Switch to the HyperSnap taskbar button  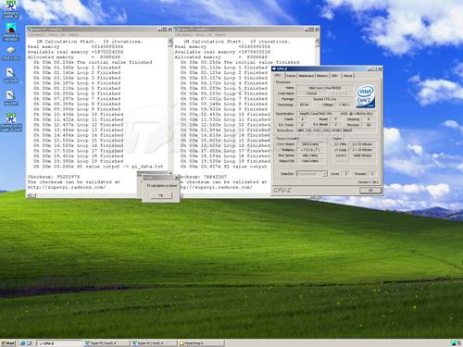pos(201,343)
